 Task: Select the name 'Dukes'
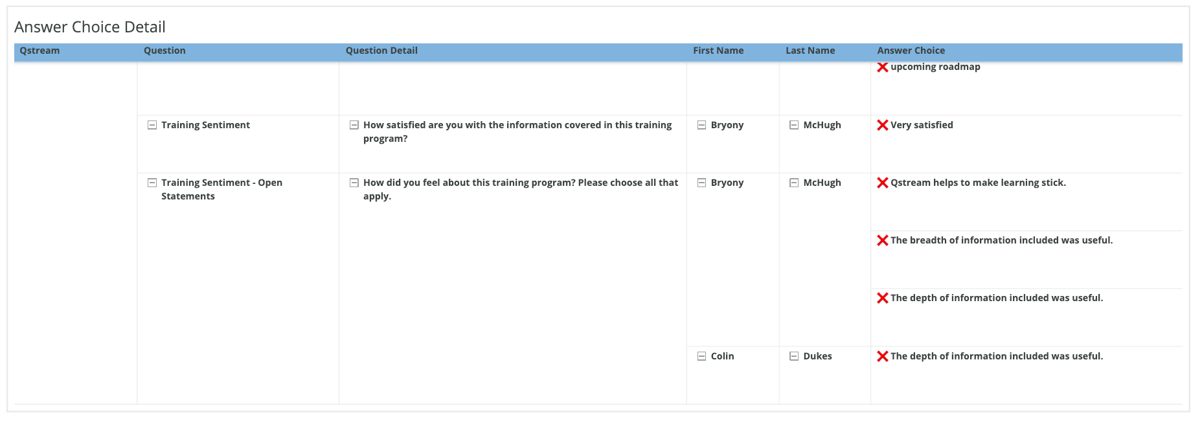(817, 356)
